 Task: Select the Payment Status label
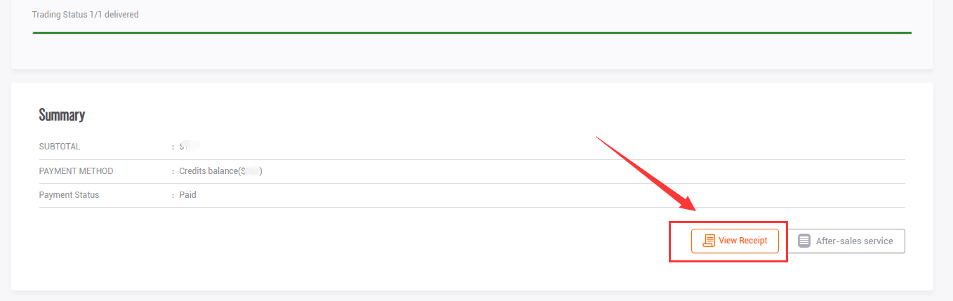[69, 195]
